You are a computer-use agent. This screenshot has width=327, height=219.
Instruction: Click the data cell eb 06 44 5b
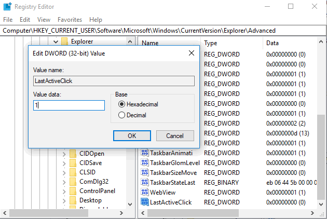[x=291, y=183]
